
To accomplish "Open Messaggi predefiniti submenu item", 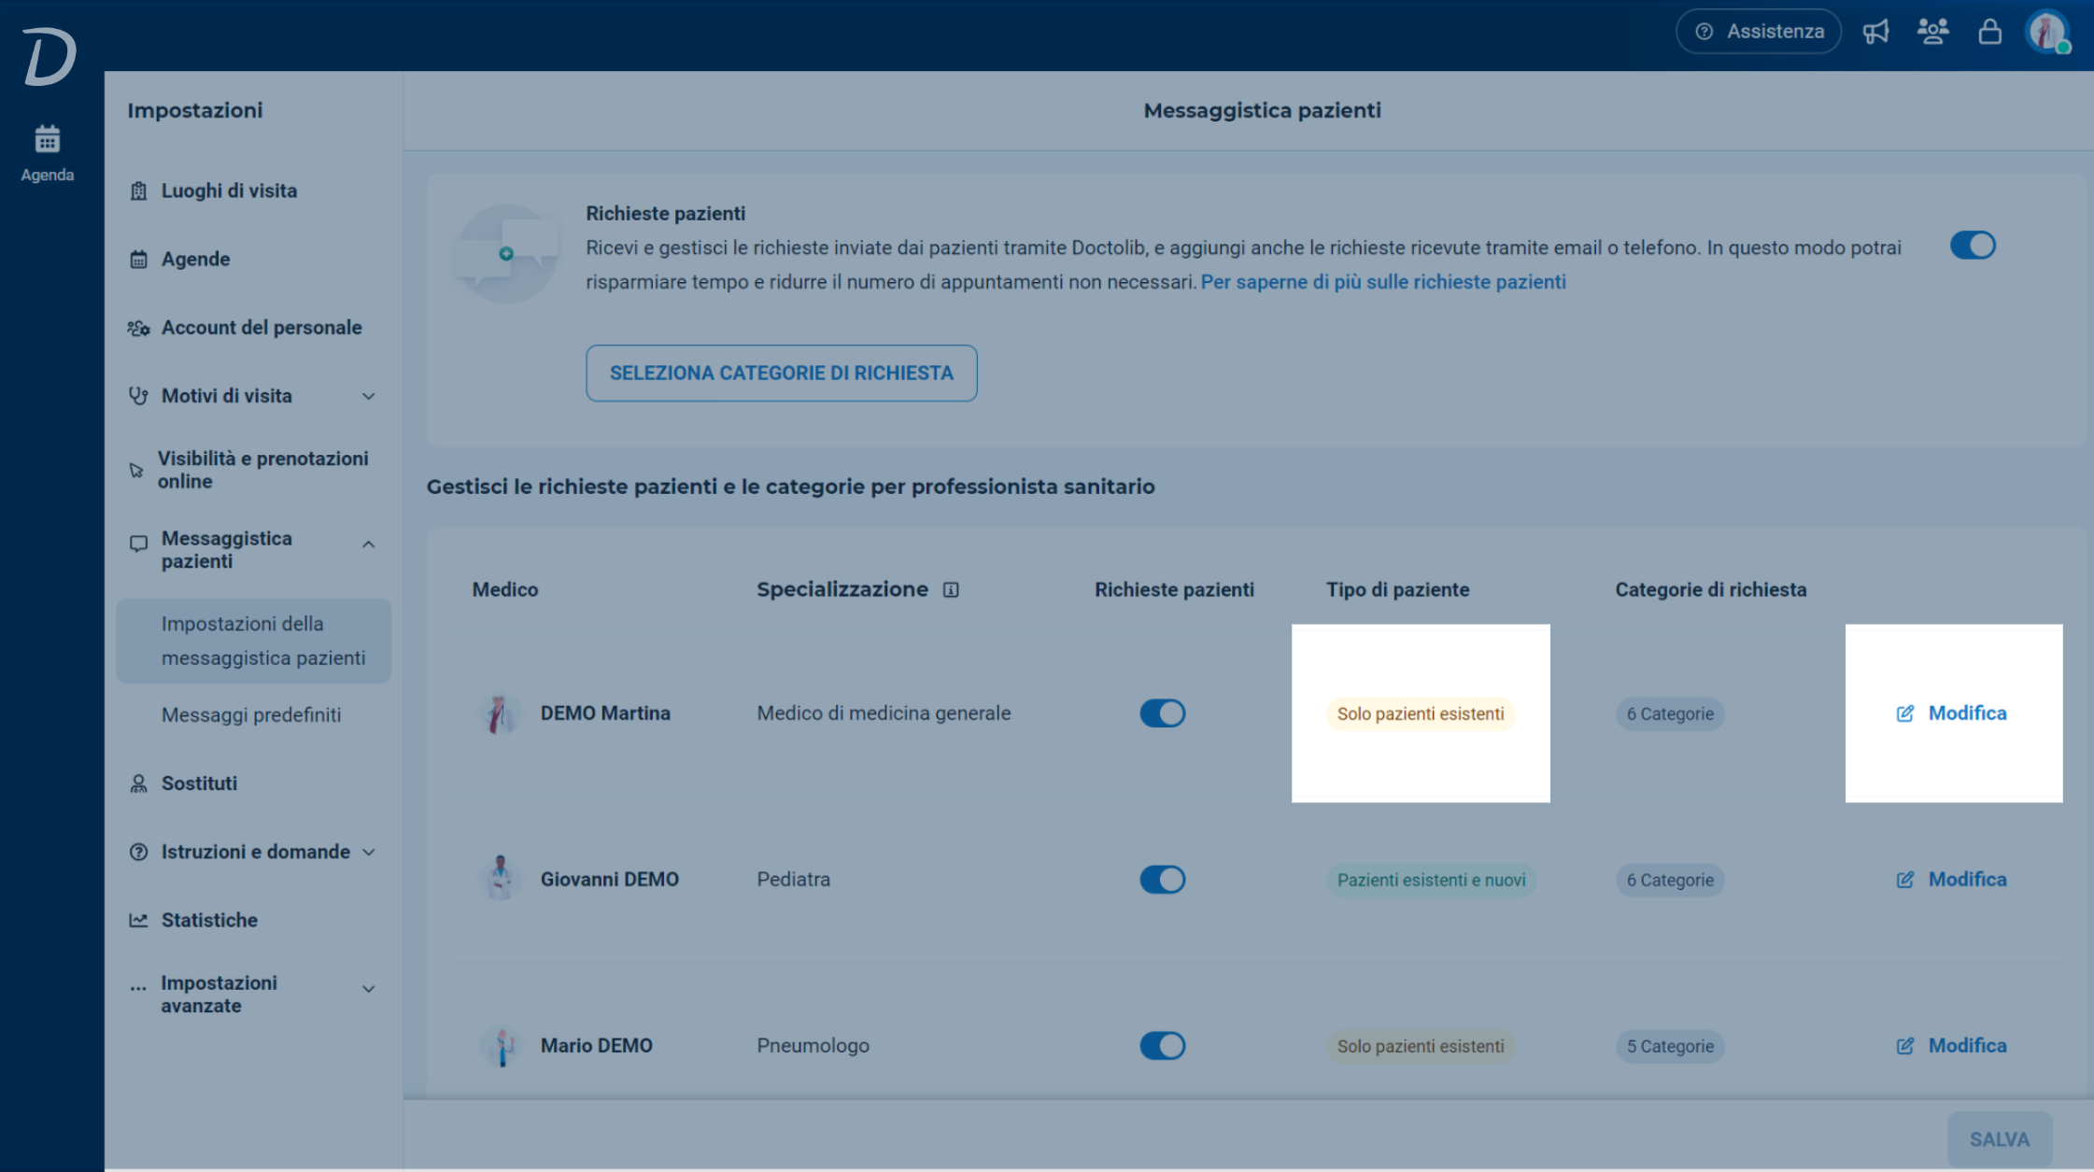I will coord(251,715).
